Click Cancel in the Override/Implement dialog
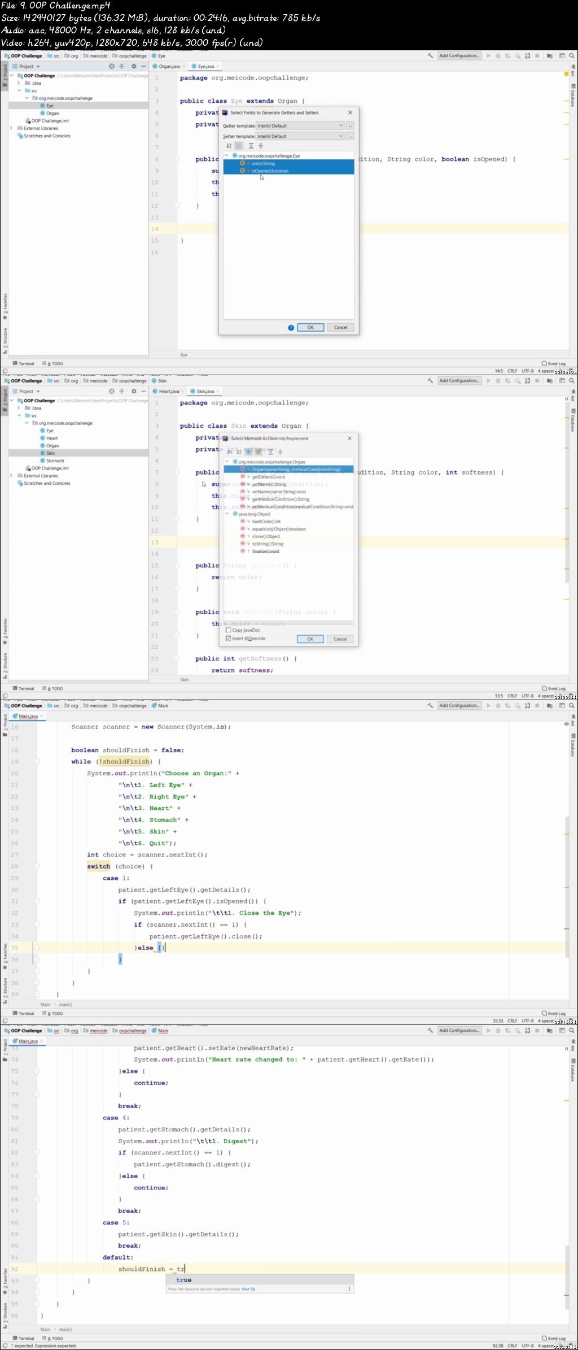This screenshot has height=1350, width=578. click(340, 639)
